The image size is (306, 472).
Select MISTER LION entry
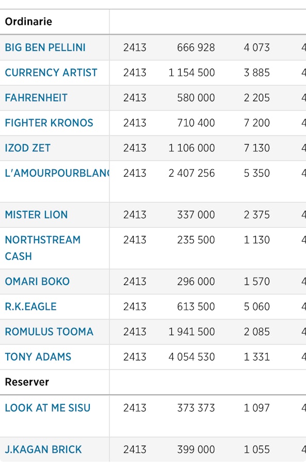[x=36, y=215]
